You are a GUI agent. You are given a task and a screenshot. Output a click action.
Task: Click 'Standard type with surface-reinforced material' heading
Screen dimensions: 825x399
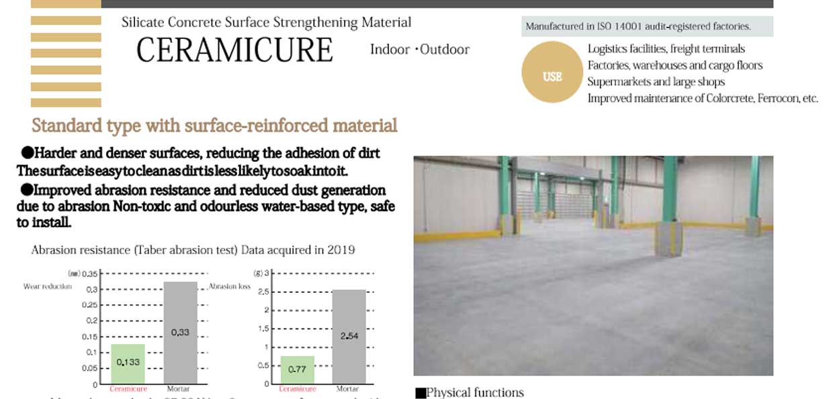tap(214, 126)
